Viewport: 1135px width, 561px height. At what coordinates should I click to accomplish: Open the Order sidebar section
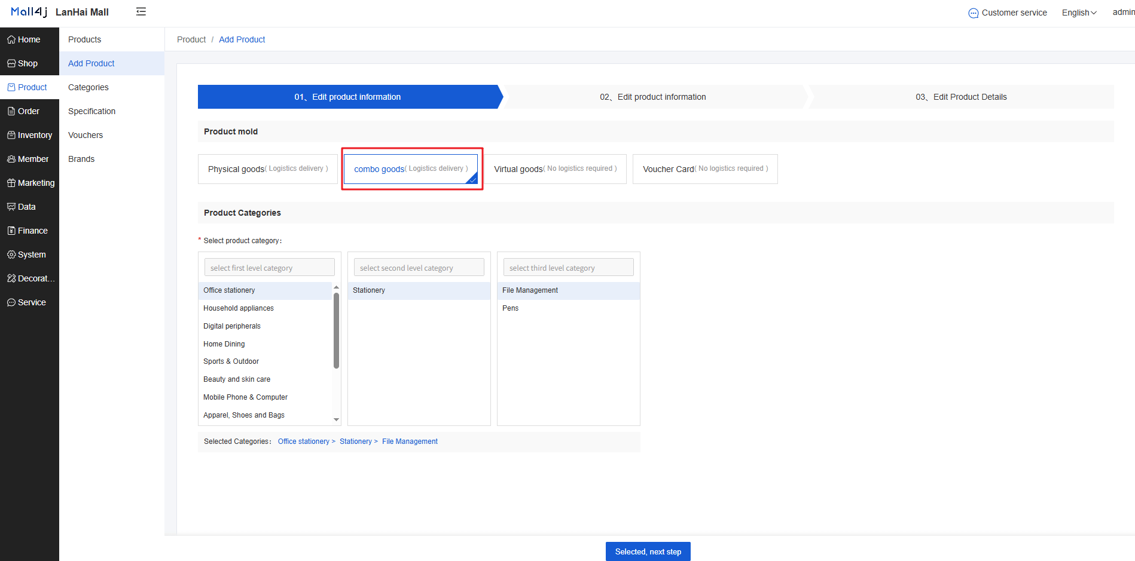click(x=29, y=111)
